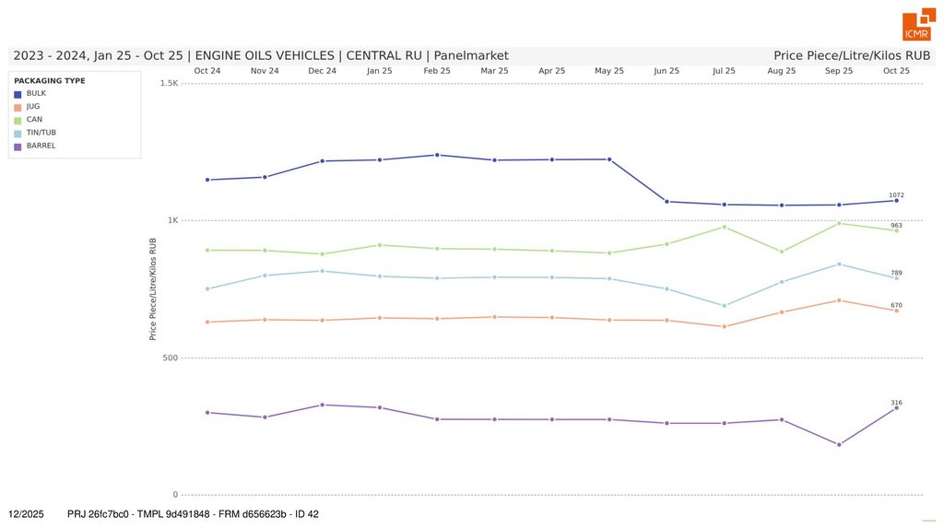
Task: Click the ICMR logo icon
Action: click(918, 26)
